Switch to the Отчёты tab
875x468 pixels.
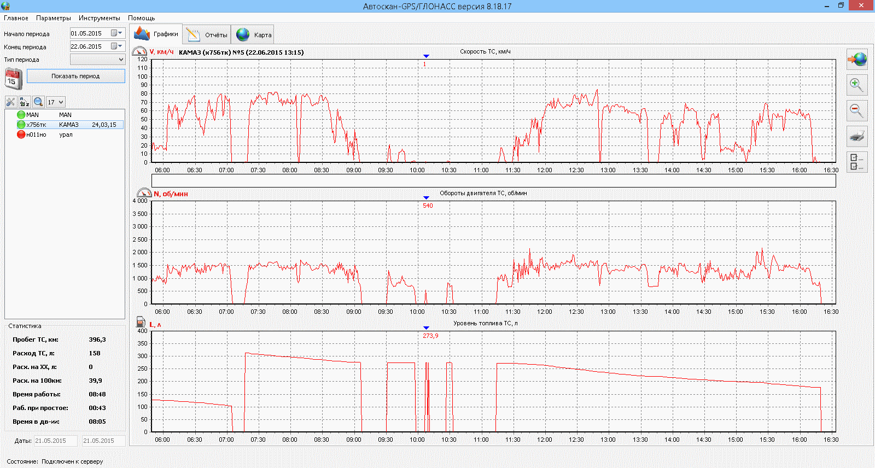207,35
